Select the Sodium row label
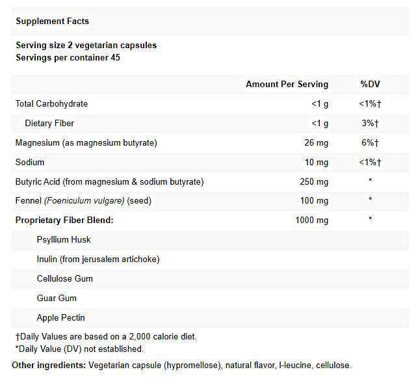The width and height of the screenshot is (418, 385). click(30, 162)
